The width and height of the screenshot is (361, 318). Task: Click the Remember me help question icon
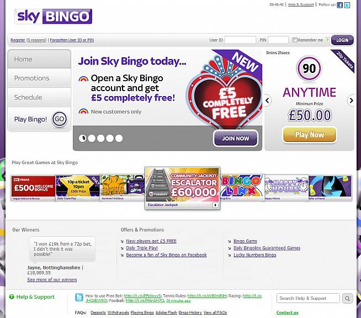327,40
